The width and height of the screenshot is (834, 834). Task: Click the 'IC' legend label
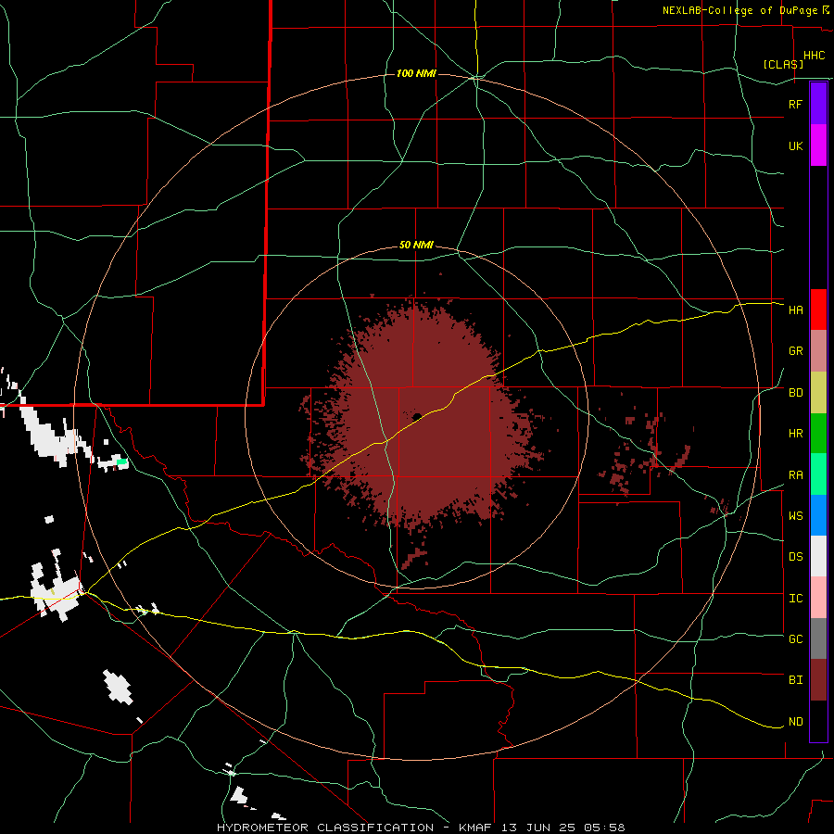(x=795, y=599)
